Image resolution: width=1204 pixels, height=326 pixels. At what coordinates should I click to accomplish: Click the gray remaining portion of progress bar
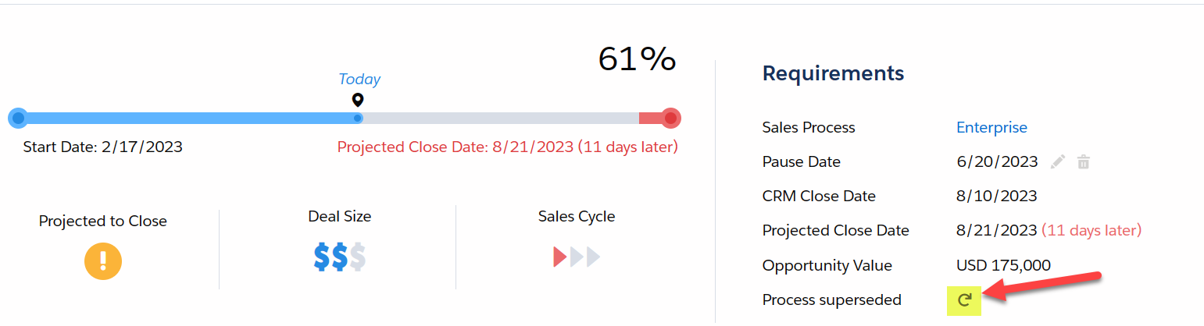(x=500, y=119)
